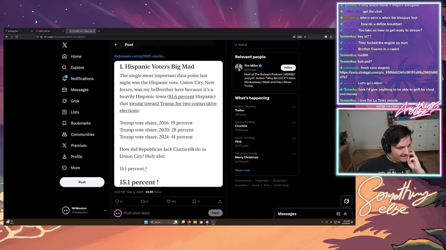The image size is (446, 250).
Task: Open options for Traitor trend
Action: tap(294, 107)
